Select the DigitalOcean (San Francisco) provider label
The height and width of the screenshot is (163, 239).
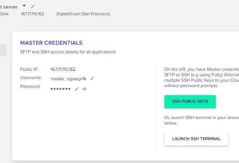[x=83, y=14]
